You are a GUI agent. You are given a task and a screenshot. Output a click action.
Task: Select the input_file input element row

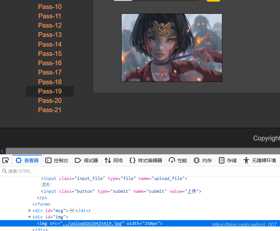point(114,178)
